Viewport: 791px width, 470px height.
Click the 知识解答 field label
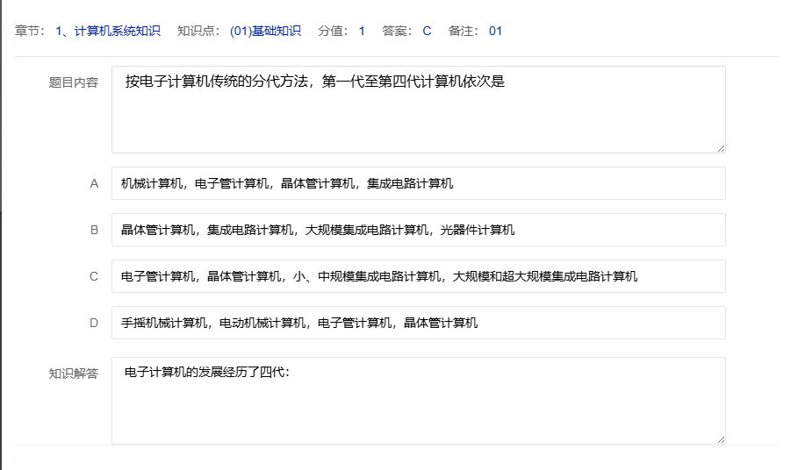pyautogui.click(x=74, y=374)
